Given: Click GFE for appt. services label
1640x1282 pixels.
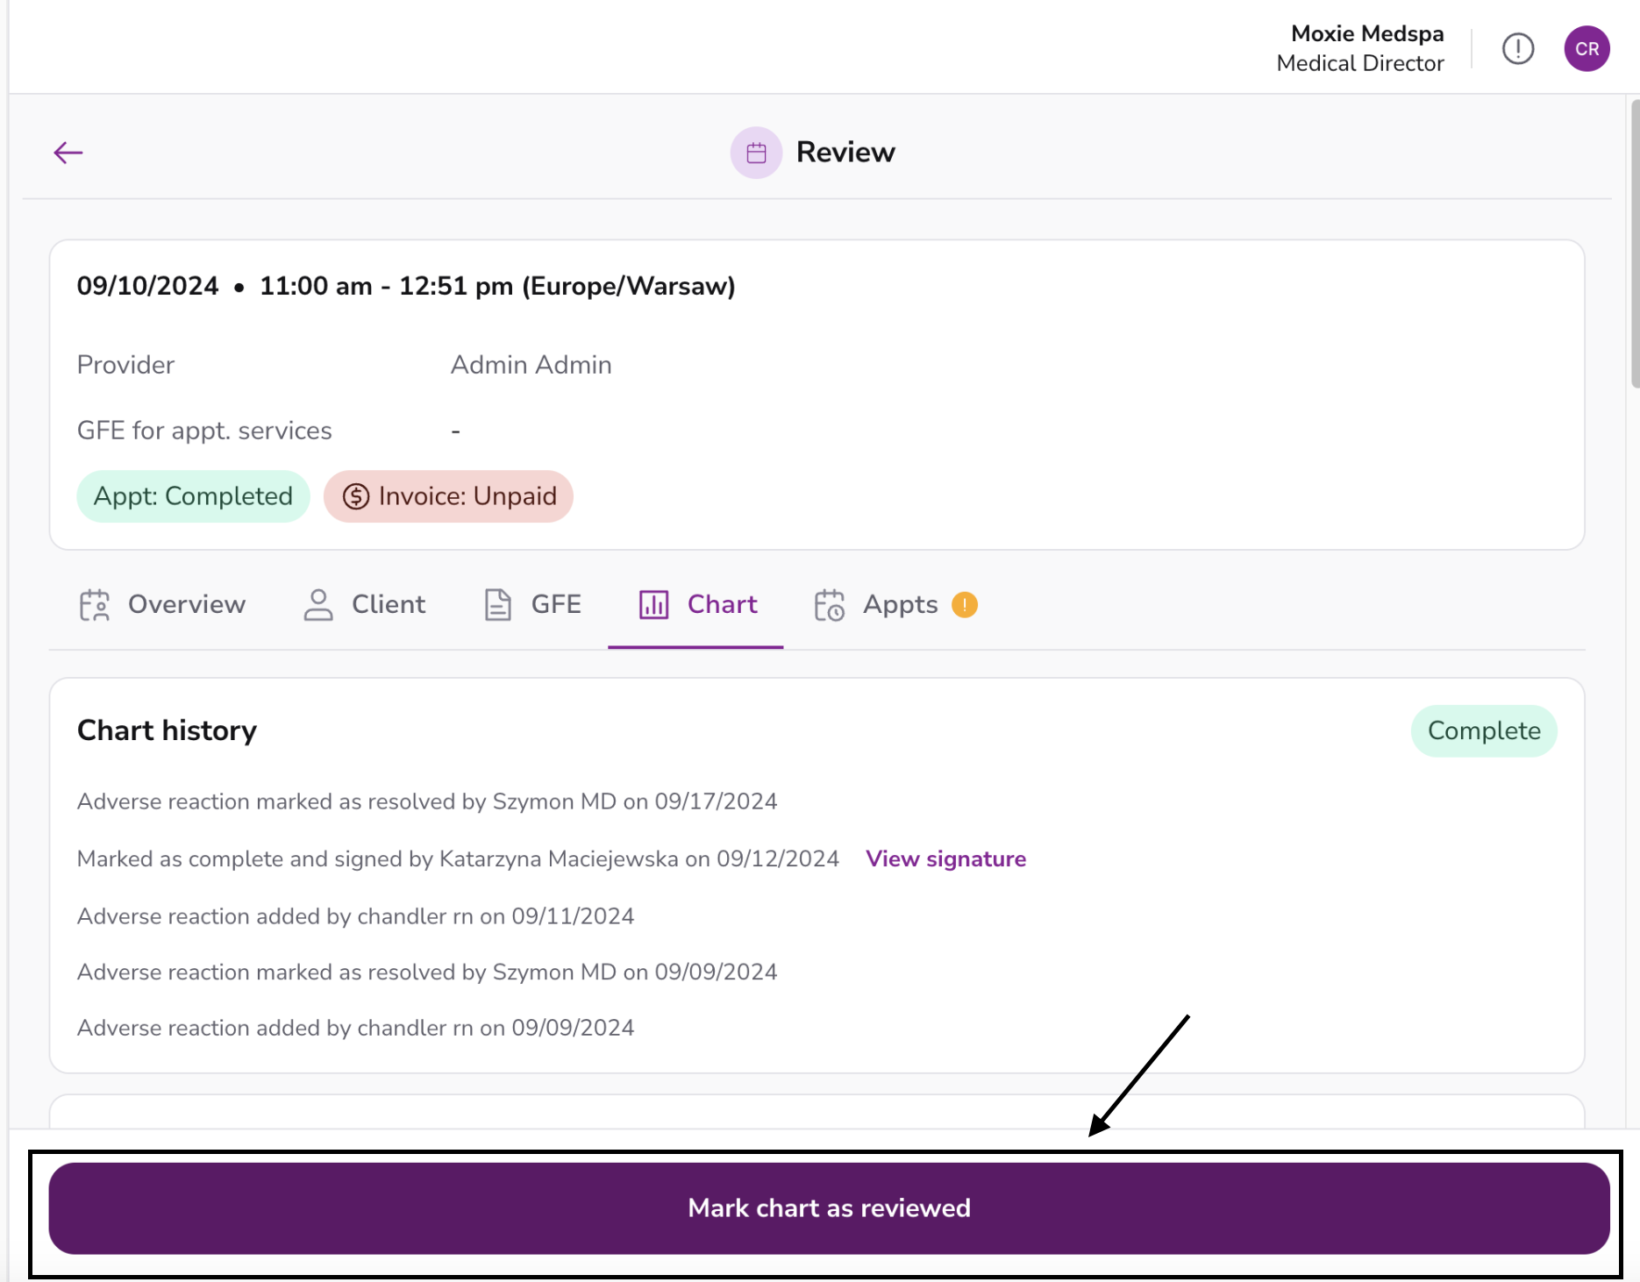Looking at the screenshot, I should coord(204,431).
